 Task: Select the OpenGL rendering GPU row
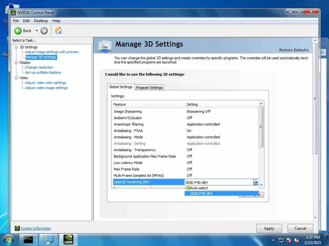click(185, 182)
